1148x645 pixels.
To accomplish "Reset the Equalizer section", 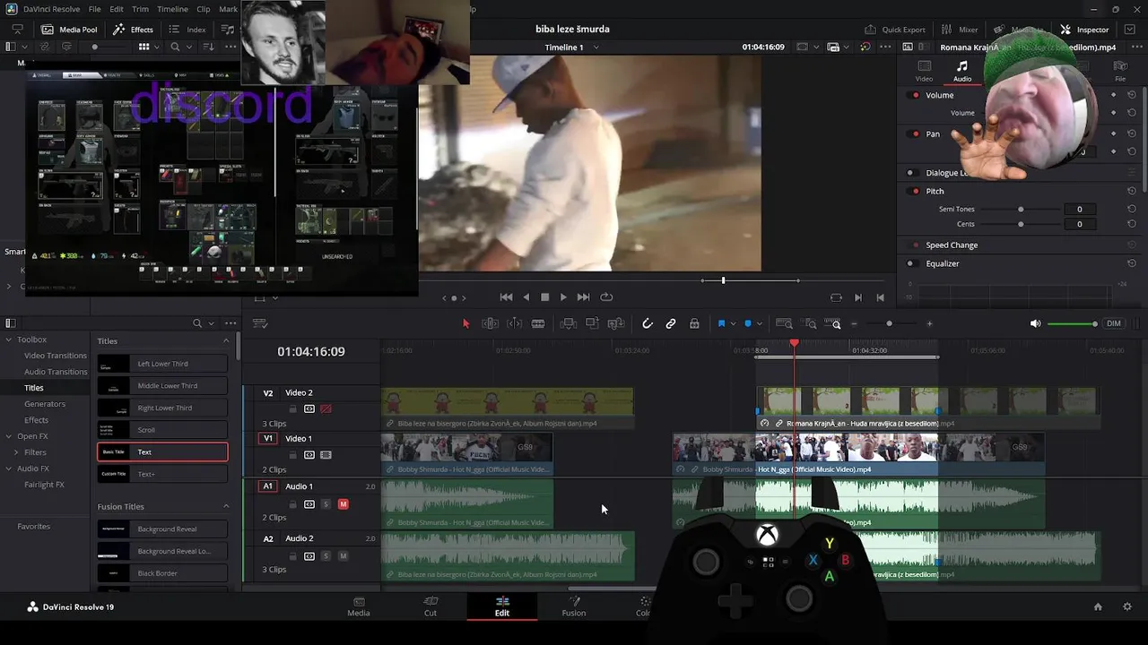I will 1132,263.
